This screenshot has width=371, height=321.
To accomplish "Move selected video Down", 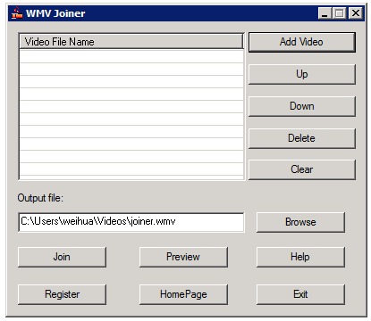I will (x=302, y=106).
